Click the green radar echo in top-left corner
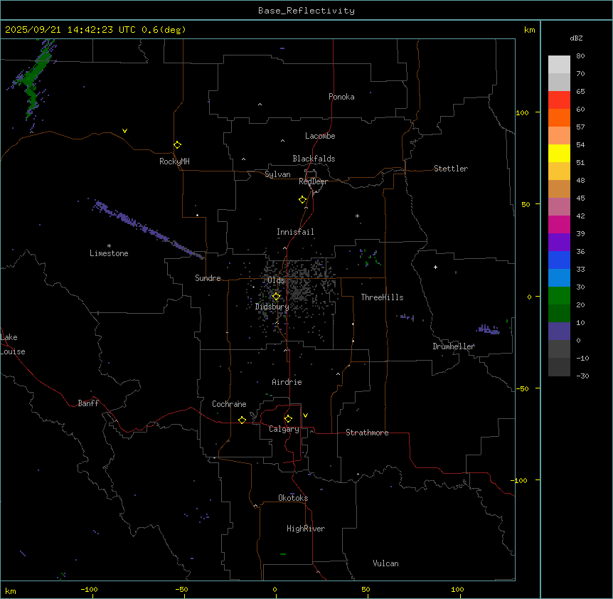 [33, 78]
